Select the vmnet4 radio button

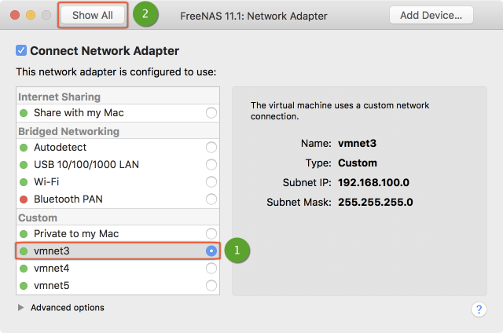coord(211,269)
